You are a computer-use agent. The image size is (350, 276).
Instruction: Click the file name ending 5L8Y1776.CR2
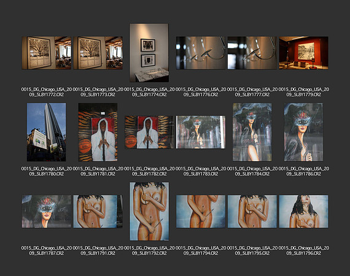click(x=201, y=92)
